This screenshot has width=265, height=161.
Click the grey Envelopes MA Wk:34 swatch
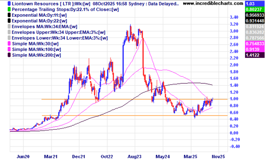click(9, 26)
